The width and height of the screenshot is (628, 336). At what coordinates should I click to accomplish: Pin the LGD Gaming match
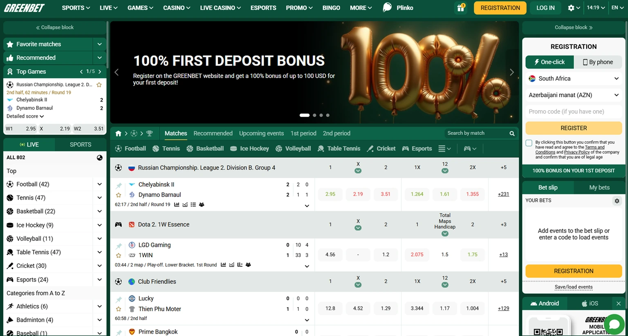coord(119,246)
